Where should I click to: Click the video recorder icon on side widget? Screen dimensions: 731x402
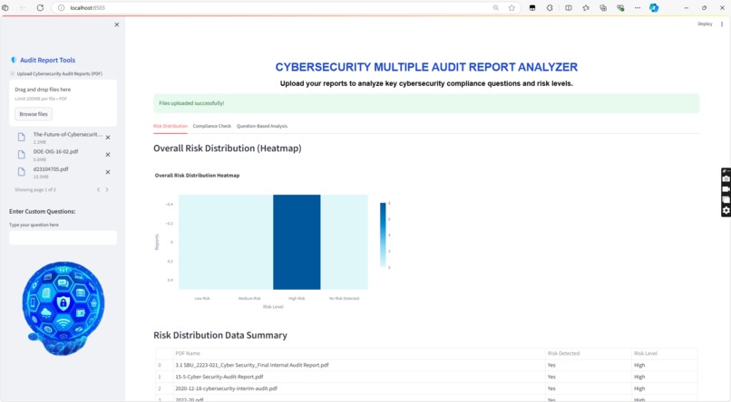click(726, 189)
